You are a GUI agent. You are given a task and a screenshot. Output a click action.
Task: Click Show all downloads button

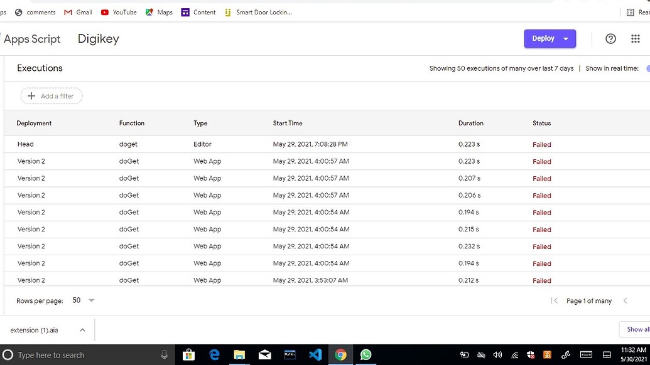coord(635,329)
